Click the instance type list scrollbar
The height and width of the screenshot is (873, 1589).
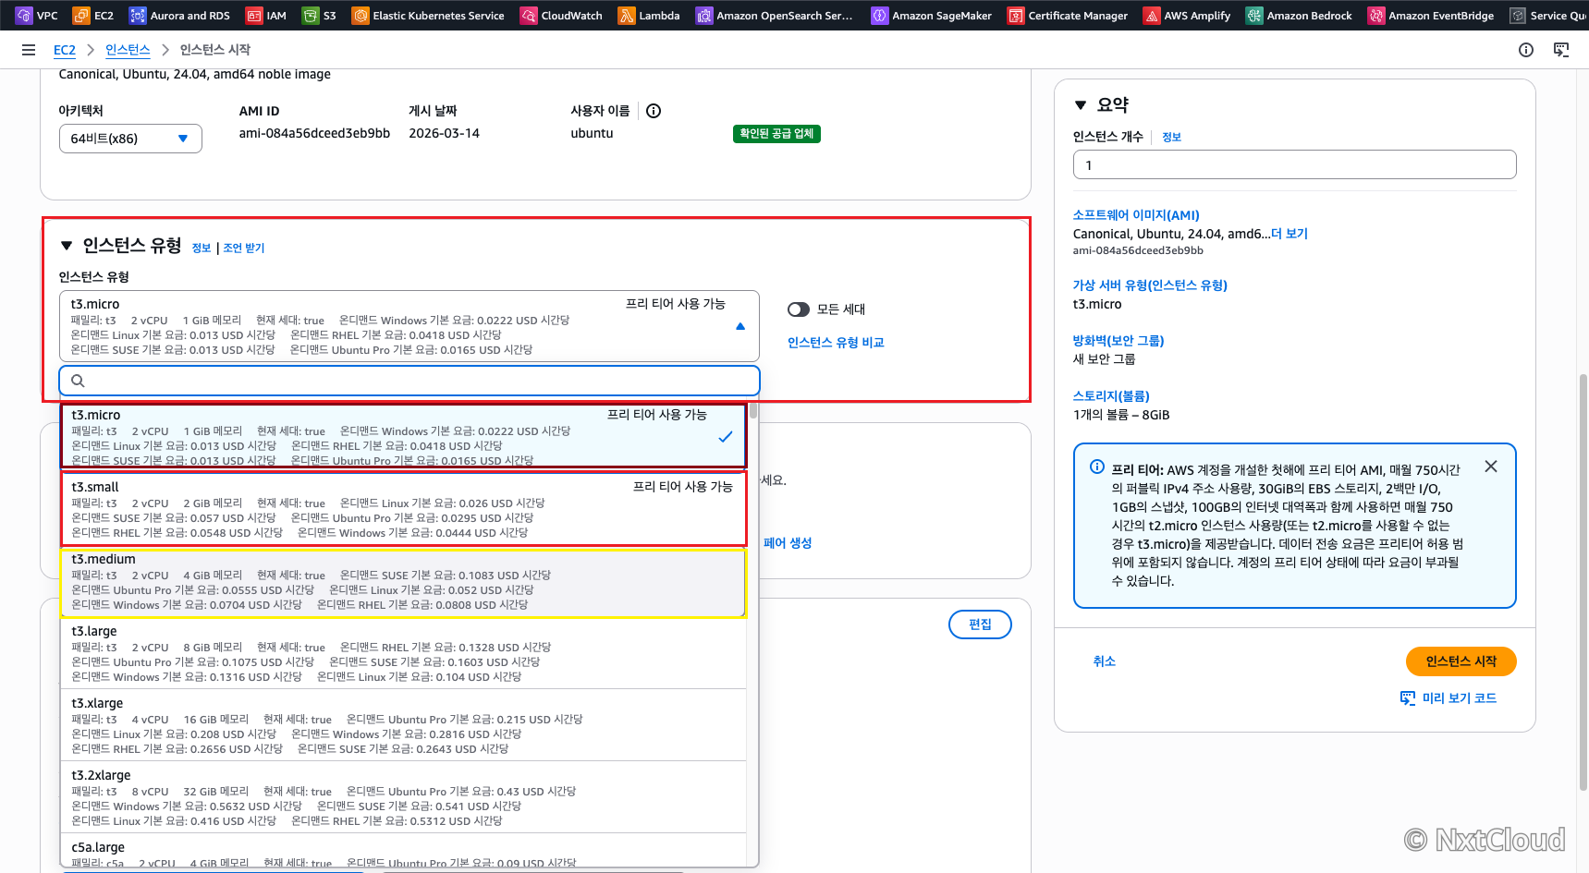(753, 410)
